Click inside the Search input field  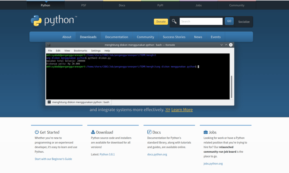pos(201,21)
